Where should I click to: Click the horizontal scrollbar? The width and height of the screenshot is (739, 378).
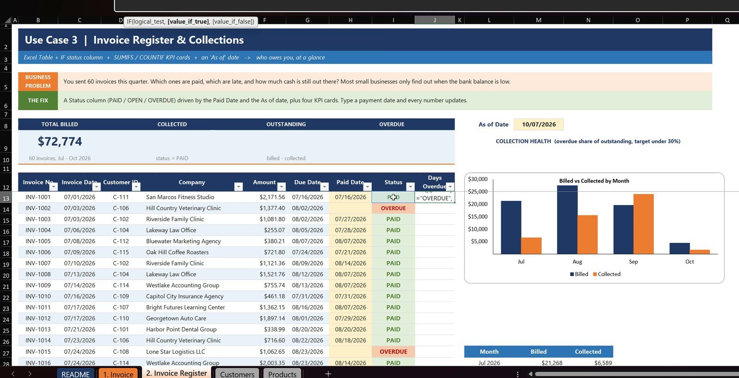click(636, 374)
